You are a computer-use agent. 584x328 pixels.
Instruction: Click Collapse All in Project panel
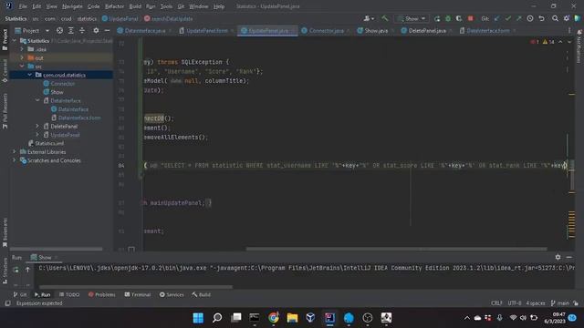point(82,30)
